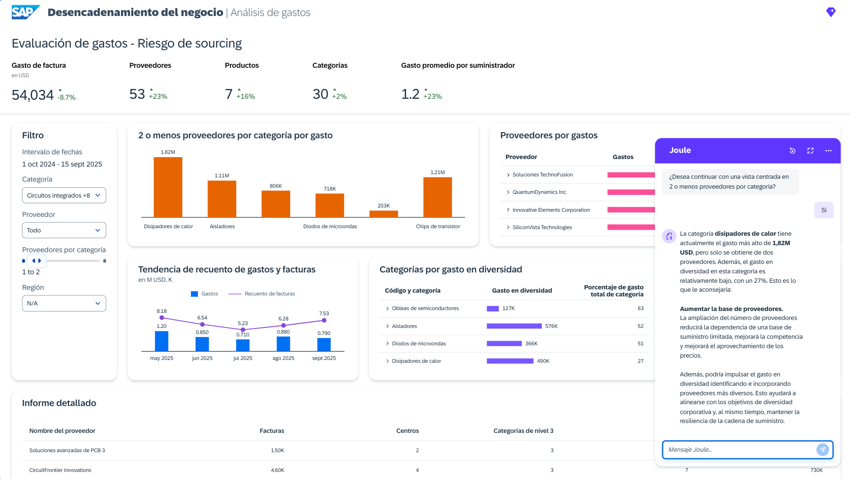Click the Gasto de factura 54,034 KPI
This screenshot has height=479, width=850.
(33, 95)
